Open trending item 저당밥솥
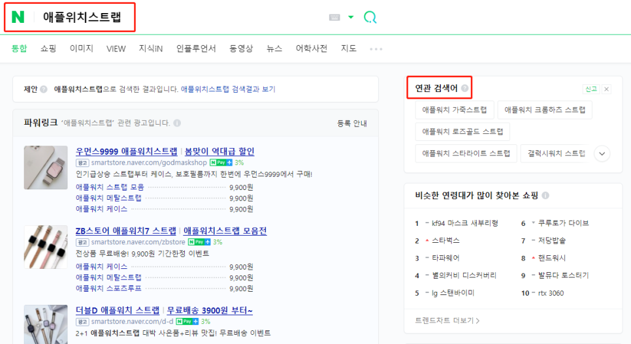This screenshot has height=344, width=631. pyautogui.click(x=552, y=241)
